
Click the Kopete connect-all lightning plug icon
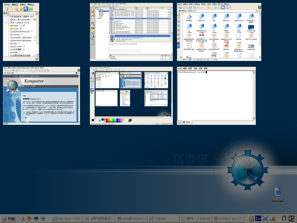pos(7,9)
